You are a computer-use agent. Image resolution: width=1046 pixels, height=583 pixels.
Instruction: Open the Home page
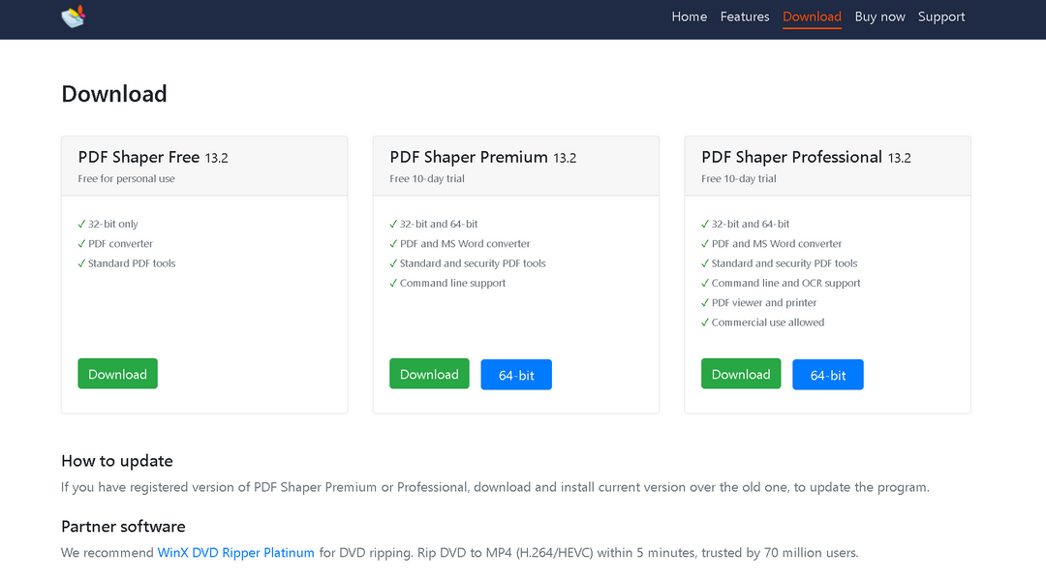pyautogui.click(x=689, y=16)
